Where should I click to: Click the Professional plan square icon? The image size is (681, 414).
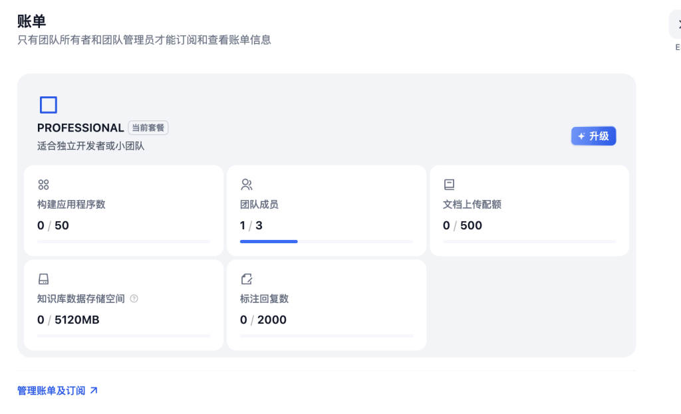48,105
